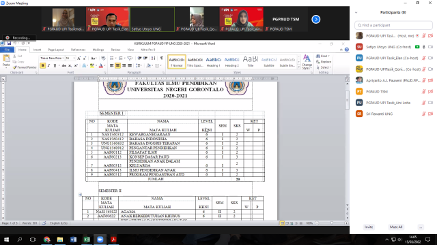Toggle Strikethrough formatting
Screen dimensions: 437x245
[x=64, y=65]
